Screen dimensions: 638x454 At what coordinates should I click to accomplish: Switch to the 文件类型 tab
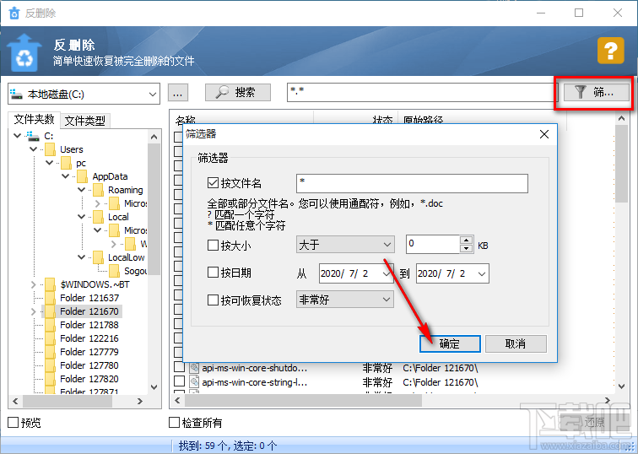(x=84, y=121)
